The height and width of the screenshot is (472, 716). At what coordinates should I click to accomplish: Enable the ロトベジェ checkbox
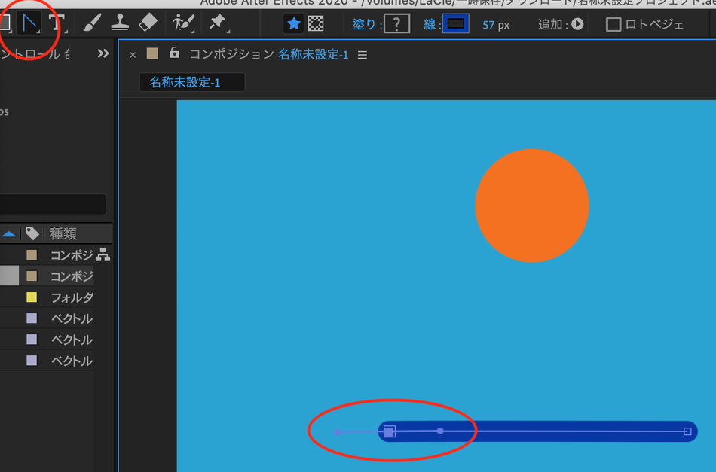[613, 24]
